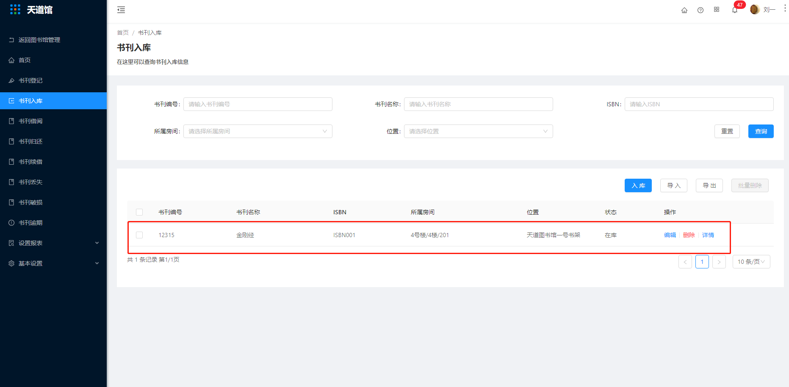Click the house icon beside 首页 in sidebar
The image size is (789, 387).
click(x=11, y=60)
